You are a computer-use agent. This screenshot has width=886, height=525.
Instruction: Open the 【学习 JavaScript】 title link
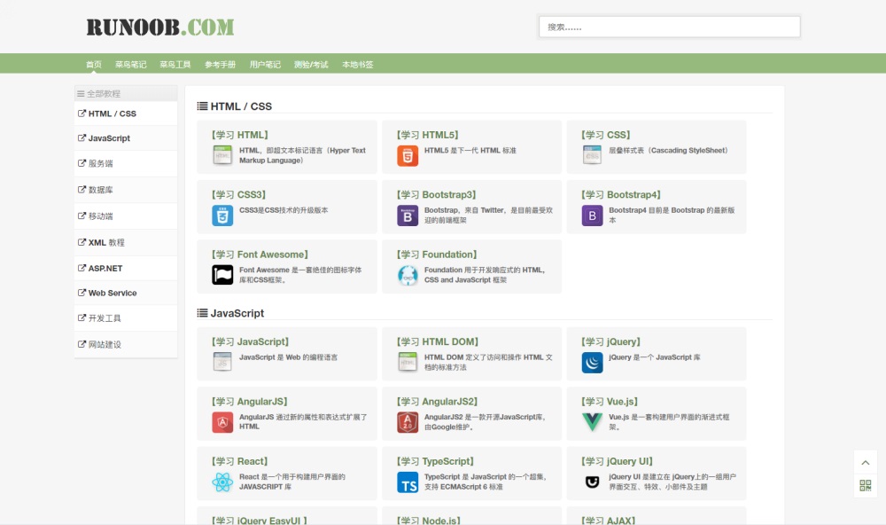pyautogui.click(x=251, y=341)
